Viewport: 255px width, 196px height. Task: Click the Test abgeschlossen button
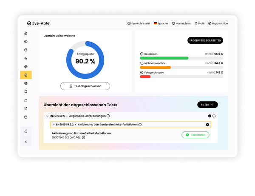(85, 86)
